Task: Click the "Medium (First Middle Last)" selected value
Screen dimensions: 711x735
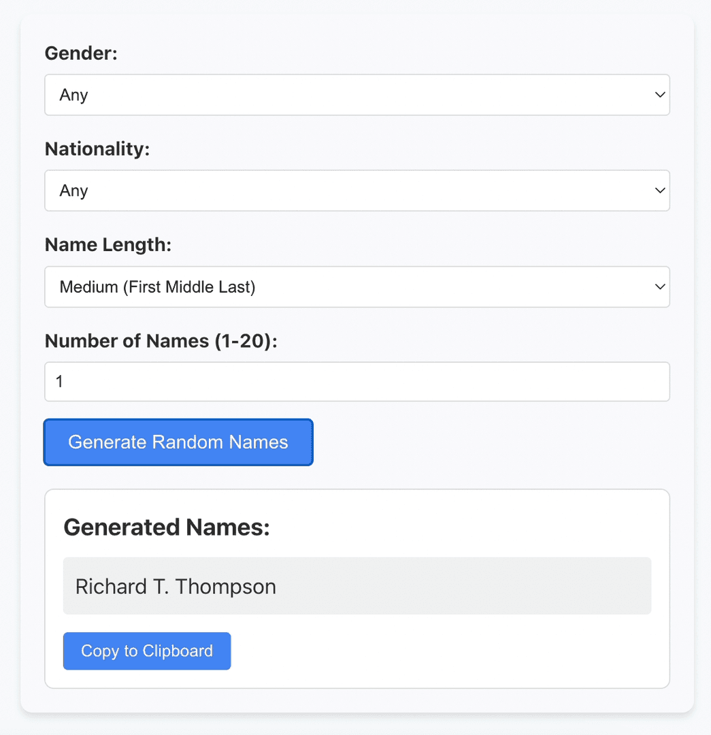Action: (158, 287)
